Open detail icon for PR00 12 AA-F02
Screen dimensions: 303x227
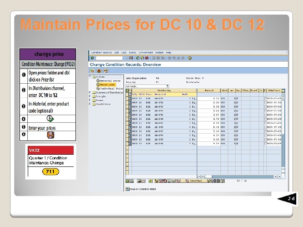[130, 127]
